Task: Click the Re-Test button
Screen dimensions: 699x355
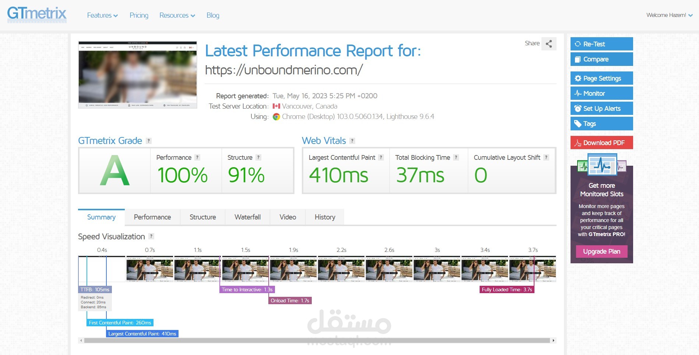Action: [x=602, y=44]
